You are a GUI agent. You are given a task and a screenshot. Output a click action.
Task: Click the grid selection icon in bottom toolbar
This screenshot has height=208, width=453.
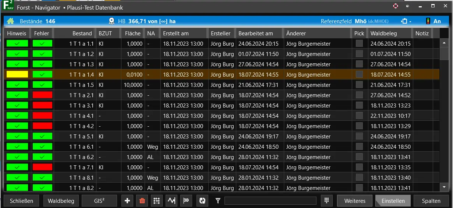coord(157,201)
